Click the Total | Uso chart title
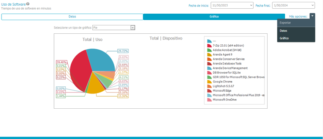Viewport: 323px width, 139px height. 92,39
